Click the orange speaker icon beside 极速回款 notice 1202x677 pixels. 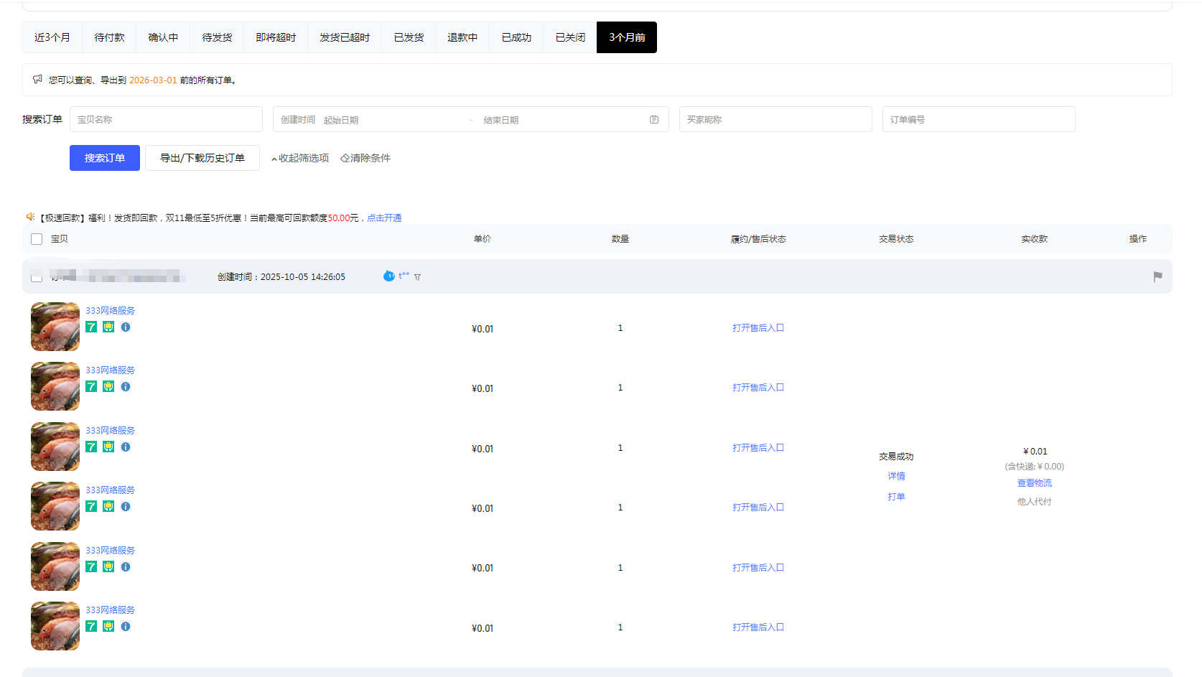[30, 216]
